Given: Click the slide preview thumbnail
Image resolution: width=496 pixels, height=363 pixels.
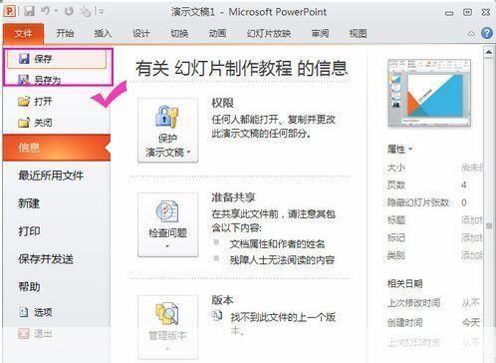Looking at the screenshot, I should point(429,93).
